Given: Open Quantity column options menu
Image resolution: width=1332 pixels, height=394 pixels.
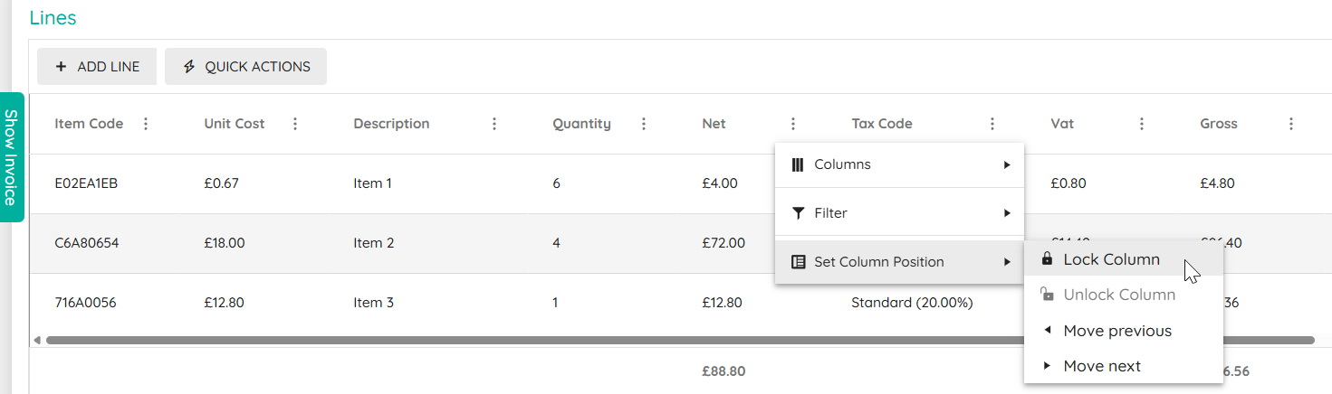Looking at the screenshot, I should (644, 124).
